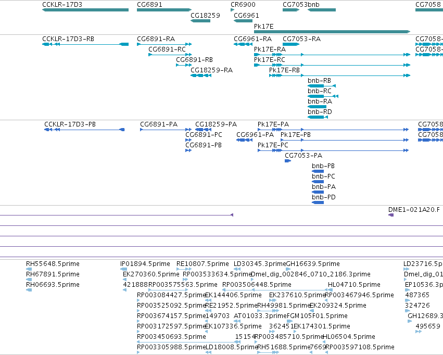The height and width of the screenshot is (355, 443).
Task: Click the bnb-RD transcript
Action: (318, 117)
